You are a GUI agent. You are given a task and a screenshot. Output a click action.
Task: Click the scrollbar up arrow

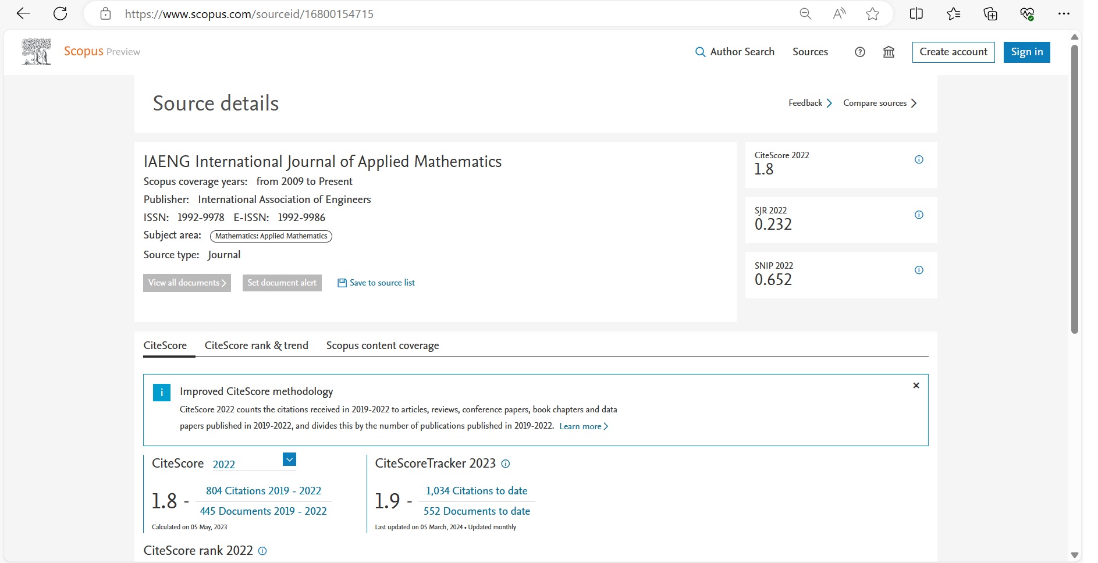point(1075,37)
